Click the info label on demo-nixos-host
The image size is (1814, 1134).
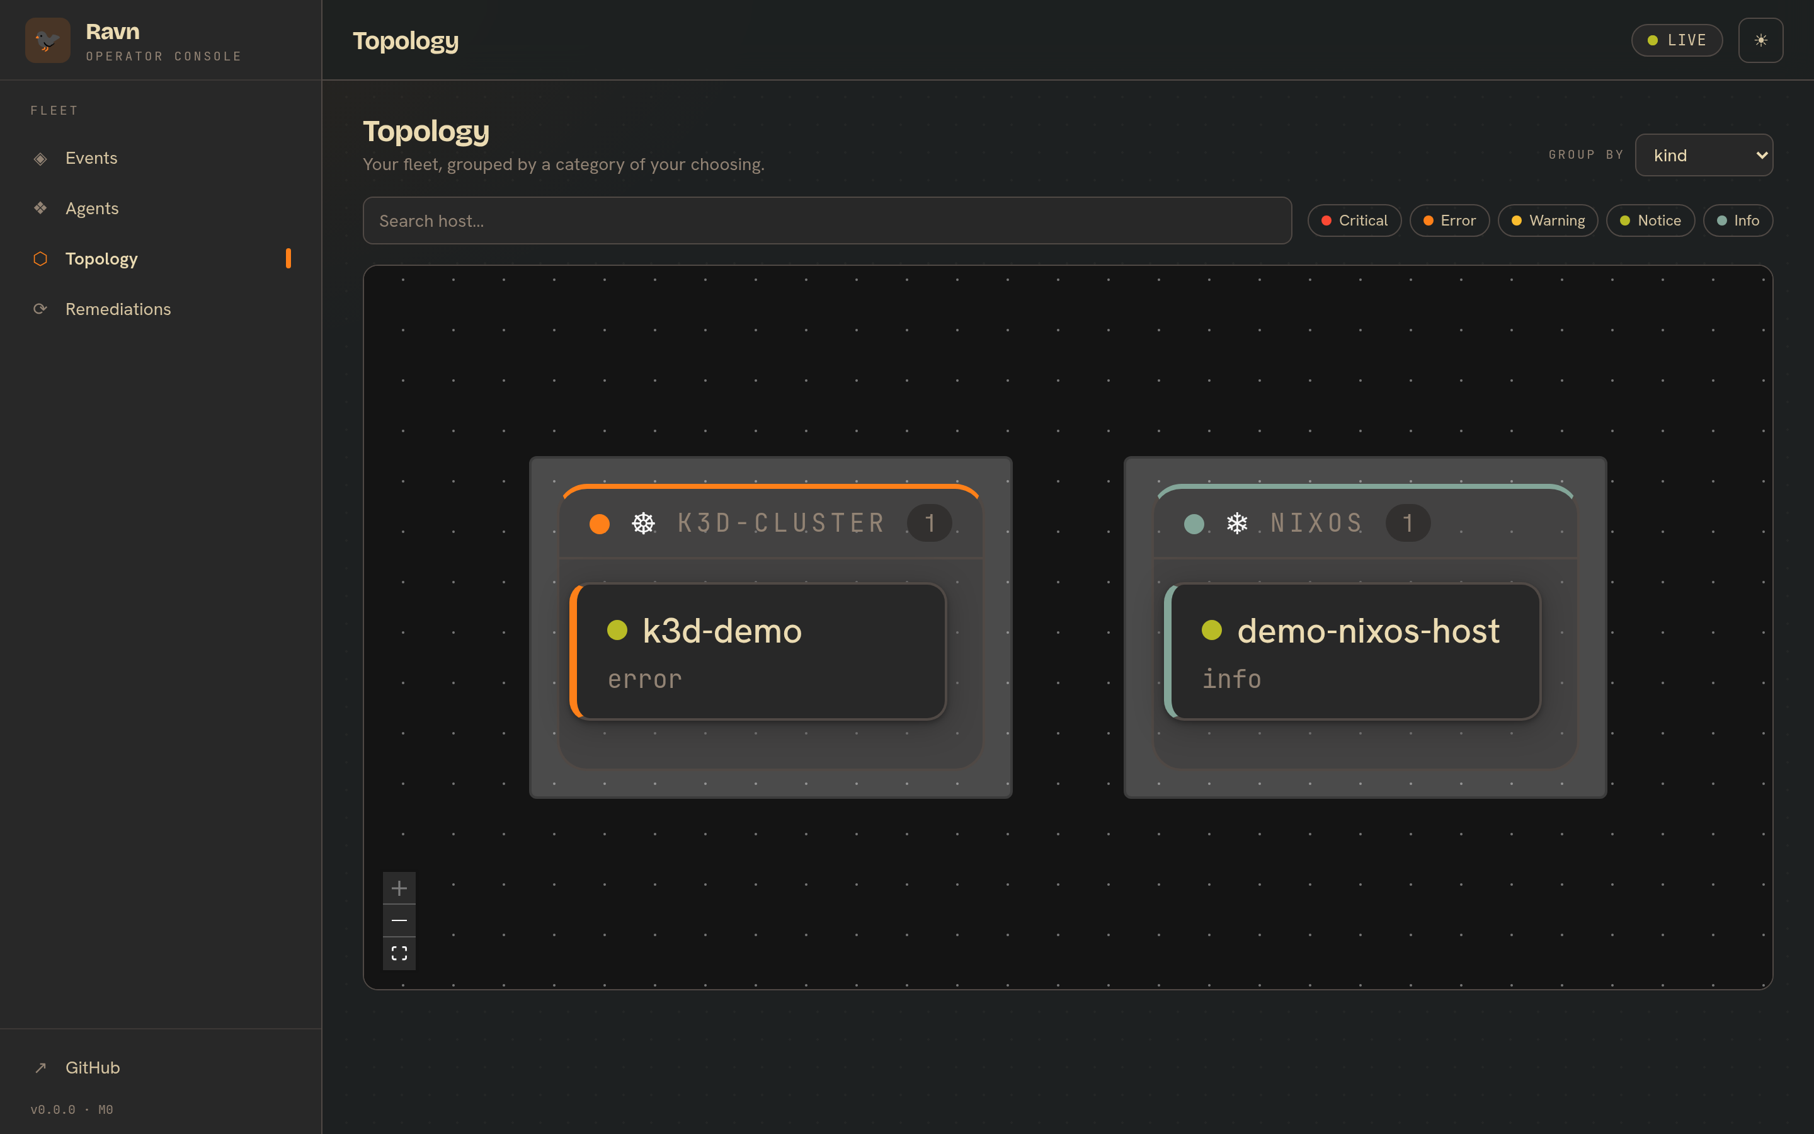(x=1231, y=679)
